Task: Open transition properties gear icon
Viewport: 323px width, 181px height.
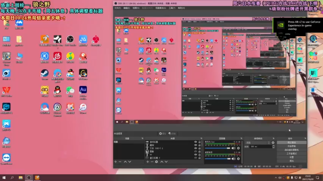Action: [273, 143]
